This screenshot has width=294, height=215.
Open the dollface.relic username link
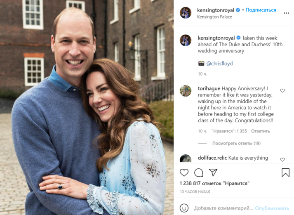pyautogui.click(x=212, y=158)
